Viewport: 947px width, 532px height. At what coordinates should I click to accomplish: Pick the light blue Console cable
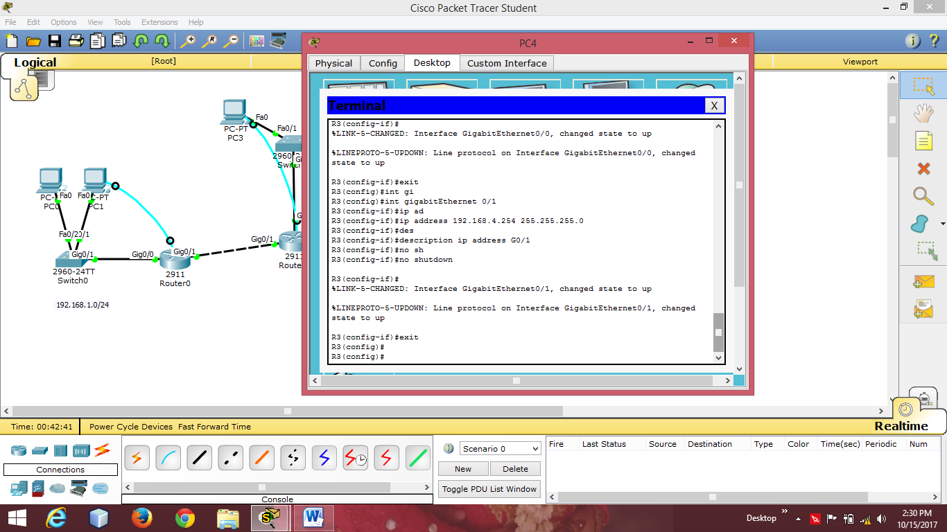[x=168, y=458]
